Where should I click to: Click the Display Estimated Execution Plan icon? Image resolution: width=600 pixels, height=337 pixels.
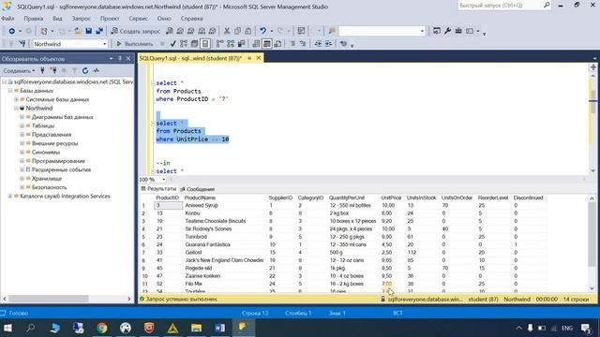[x=184, y=44]
